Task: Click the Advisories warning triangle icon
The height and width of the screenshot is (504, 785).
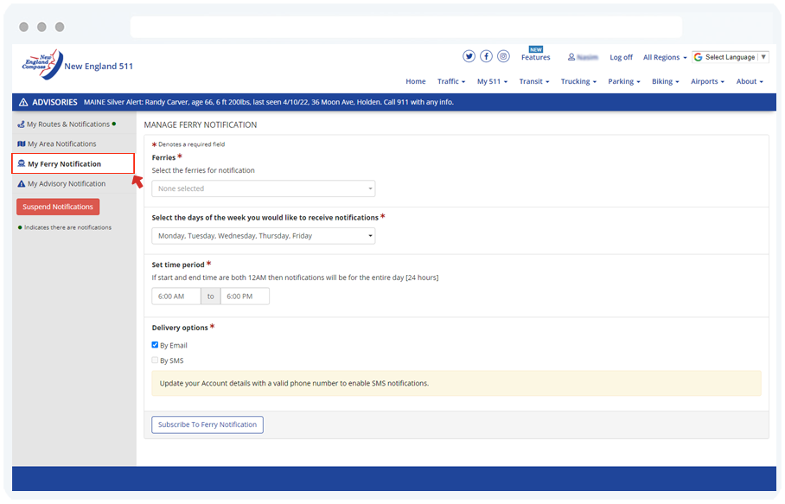Action: tap(23, 102)
